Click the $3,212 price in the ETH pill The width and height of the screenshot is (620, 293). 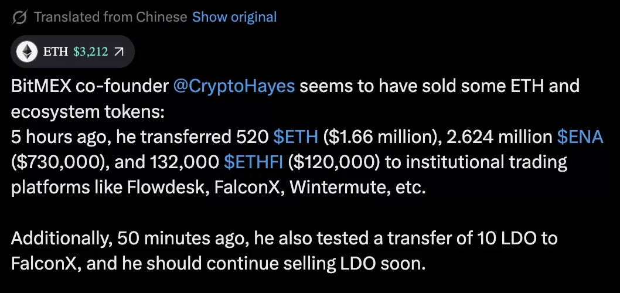pyautogui.click(x=91, y=52)
